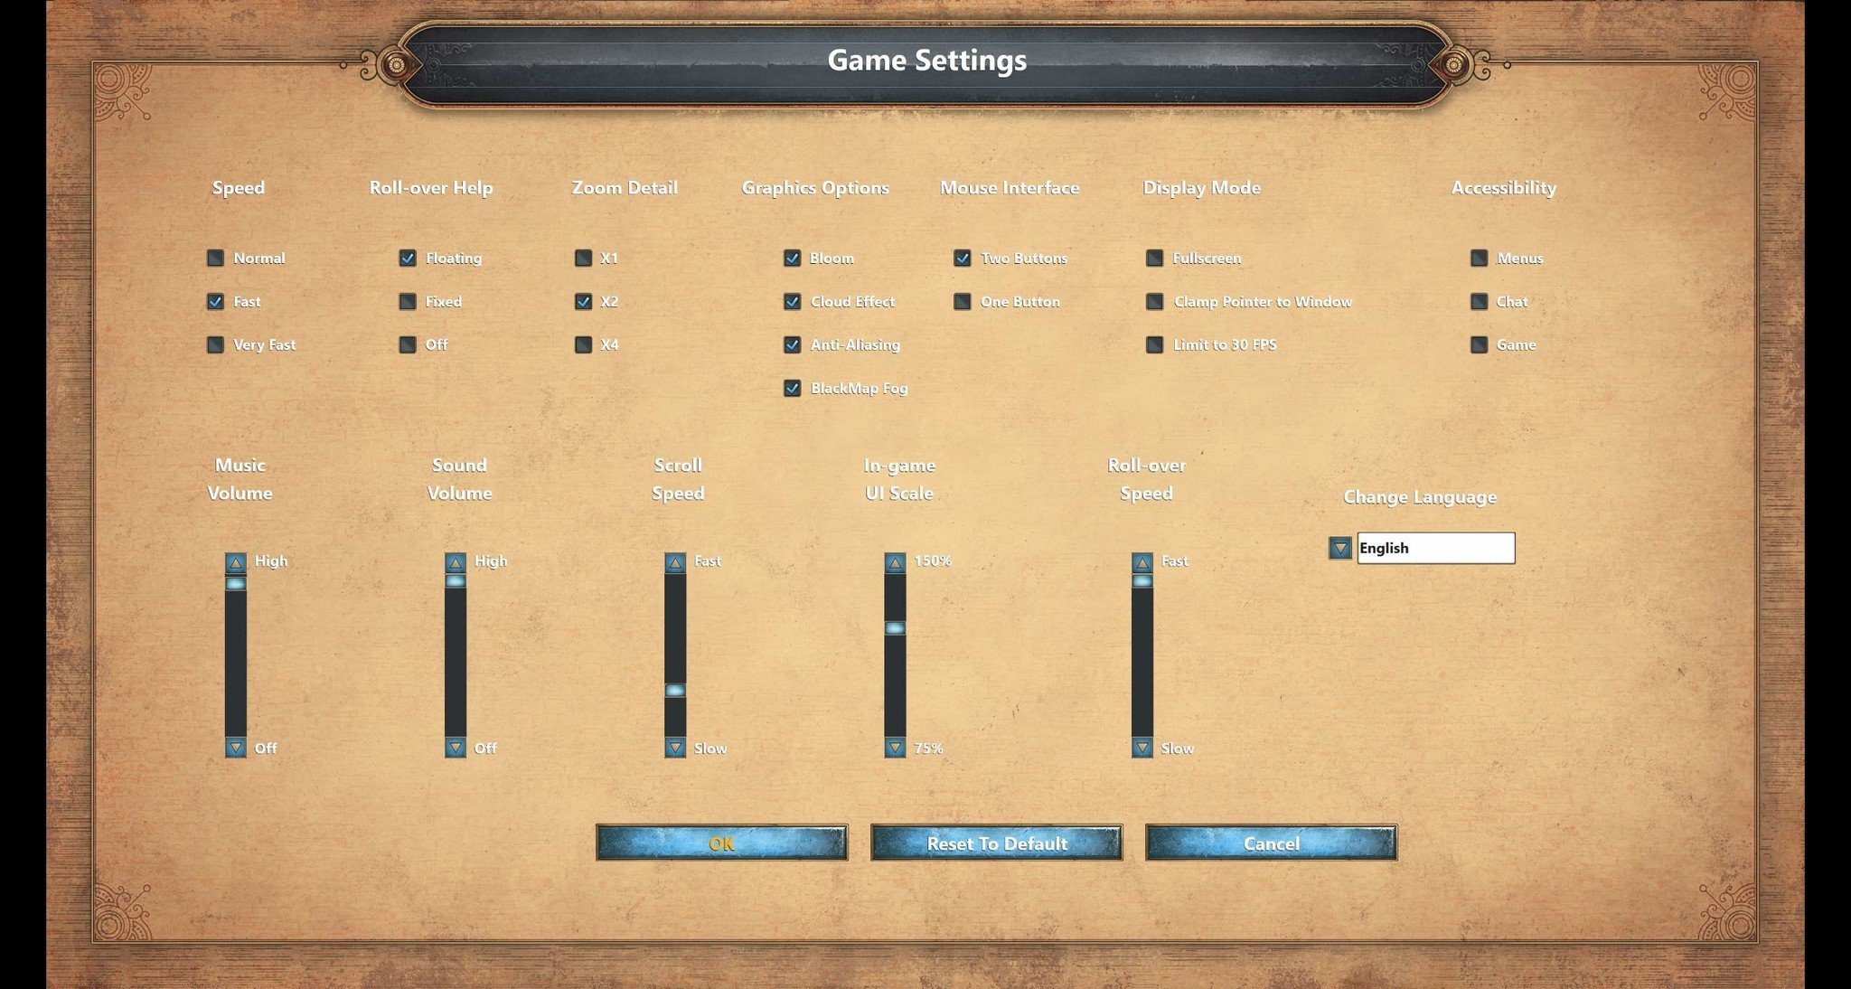Click the In-game UI Scale up arrow icon
Viewport: 1851px width, 989px height.
[894, 560]
